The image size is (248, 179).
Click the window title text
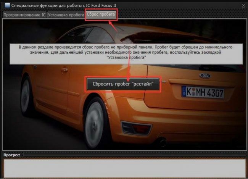pos(64,6)
